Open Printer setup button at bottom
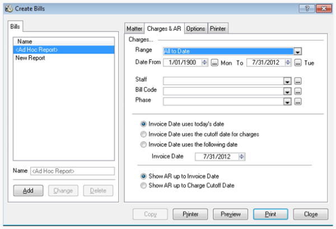Screen dimensions: 336x229 [x=190, y=214]
